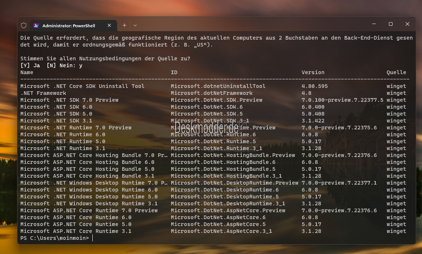Image resolution: width=422 pixels, height=254 pixels.
Task: Select "Microsoft ASP.NET Core Runtime 3.1" name
Action: 76,231
